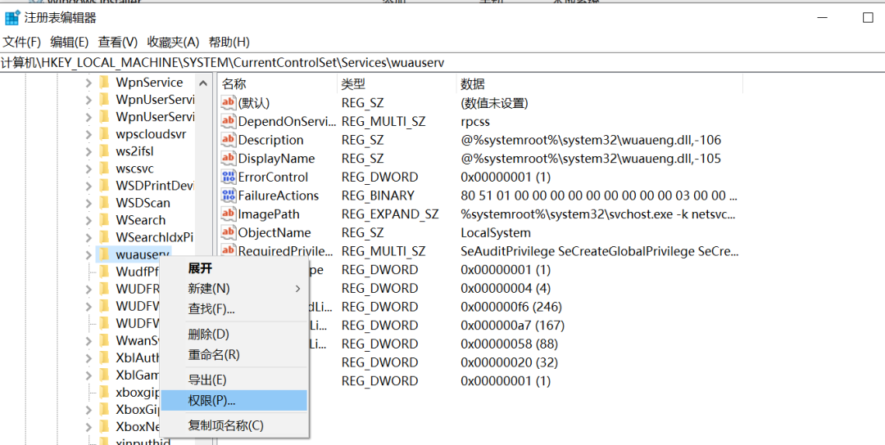This screenshot has height=445, width=885.
Task: Click the Registry Editor app icon in title bar
Action: pos(12,17)
